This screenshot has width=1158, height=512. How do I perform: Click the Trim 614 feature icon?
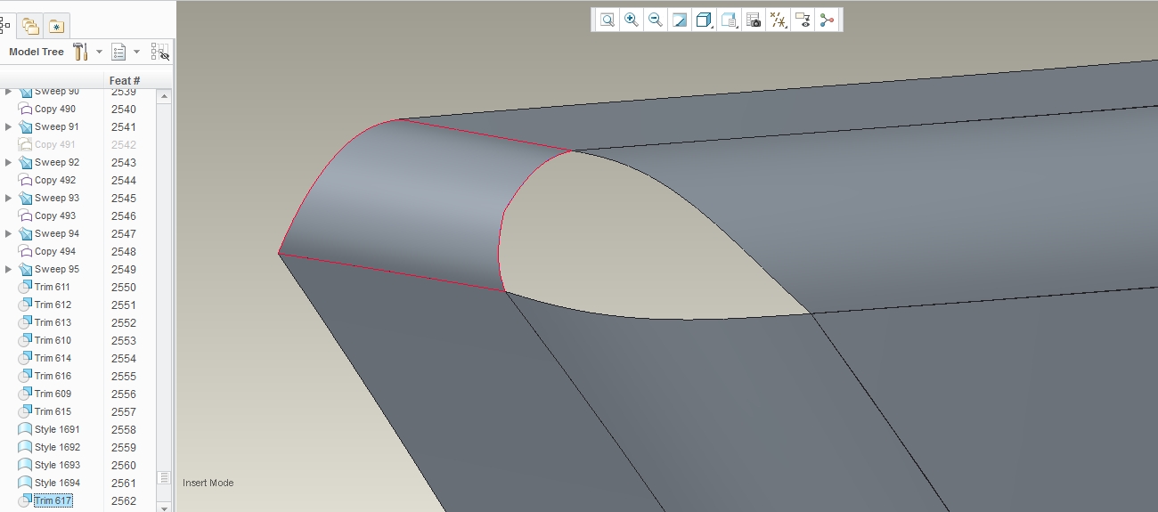(x=25, y=358)
